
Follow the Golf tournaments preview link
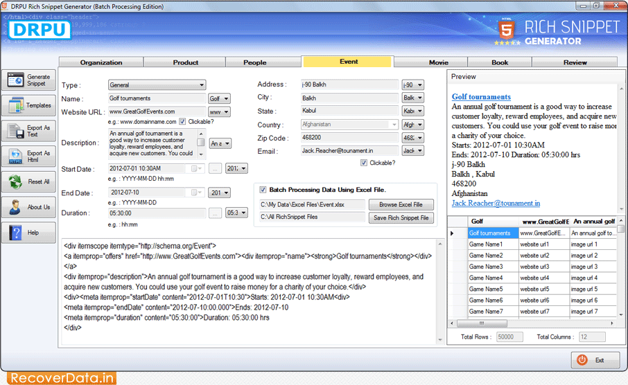481,97
